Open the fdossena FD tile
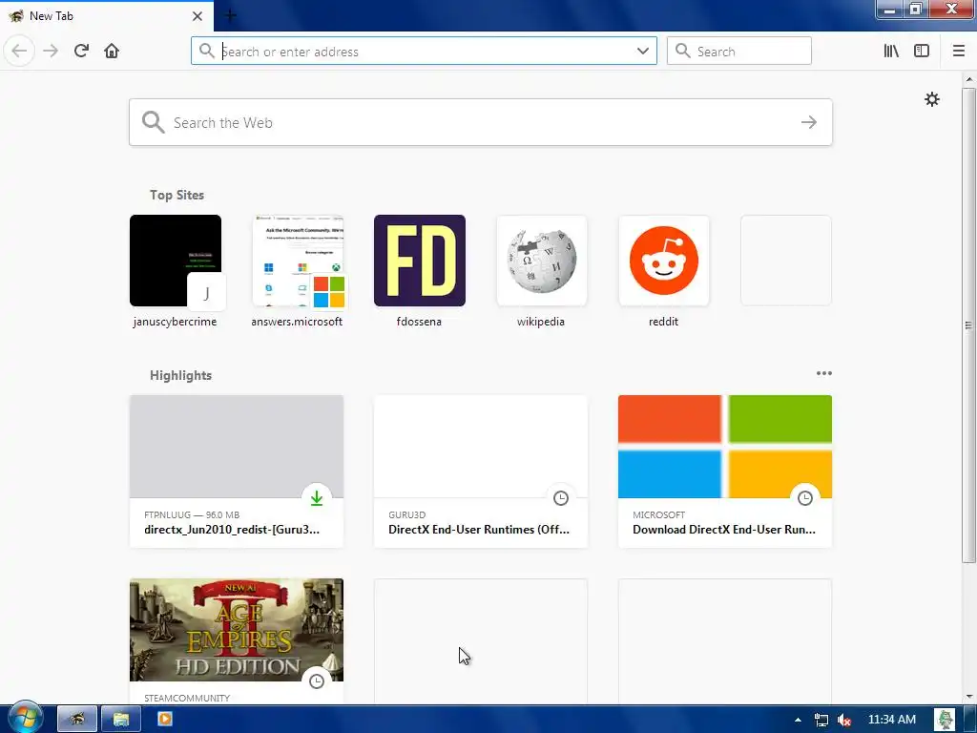 click(420, 261)
